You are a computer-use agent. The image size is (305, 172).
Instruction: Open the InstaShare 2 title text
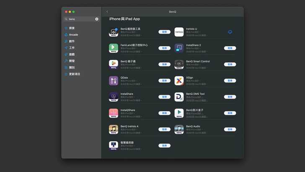pos(194,45)
